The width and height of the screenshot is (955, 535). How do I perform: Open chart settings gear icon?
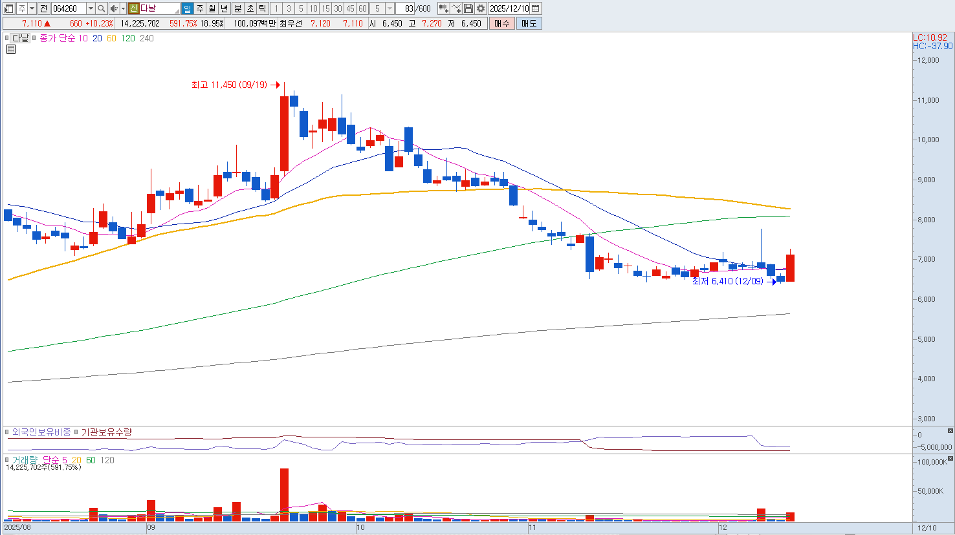481,8
